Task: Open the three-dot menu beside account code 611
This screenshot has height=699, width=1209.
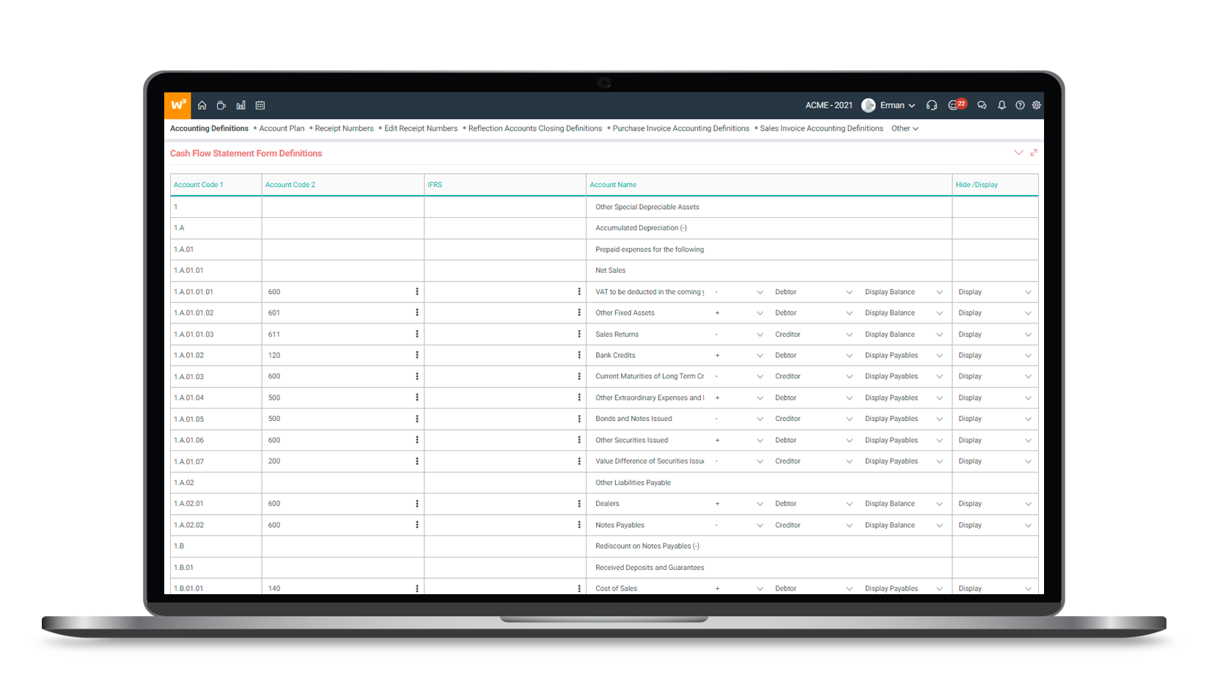Action: click(x=417, y=334)
